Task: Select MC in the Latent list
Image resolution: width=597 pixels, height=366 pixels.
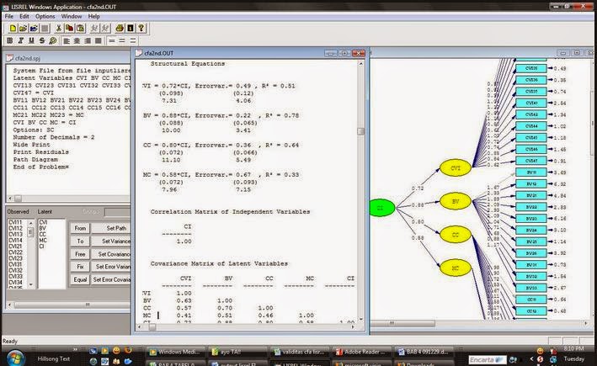Action: (x=43, y=241)
